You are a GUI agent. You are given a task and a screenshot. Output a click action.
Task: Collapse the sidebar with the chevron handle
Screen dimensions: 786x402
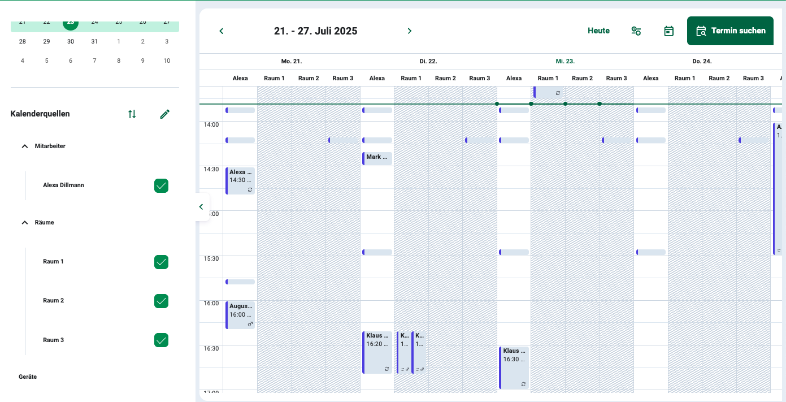202,207
